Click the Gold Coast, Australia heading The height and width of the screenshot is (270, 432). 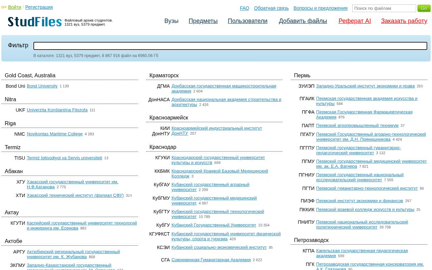click(x=30, y=76)
